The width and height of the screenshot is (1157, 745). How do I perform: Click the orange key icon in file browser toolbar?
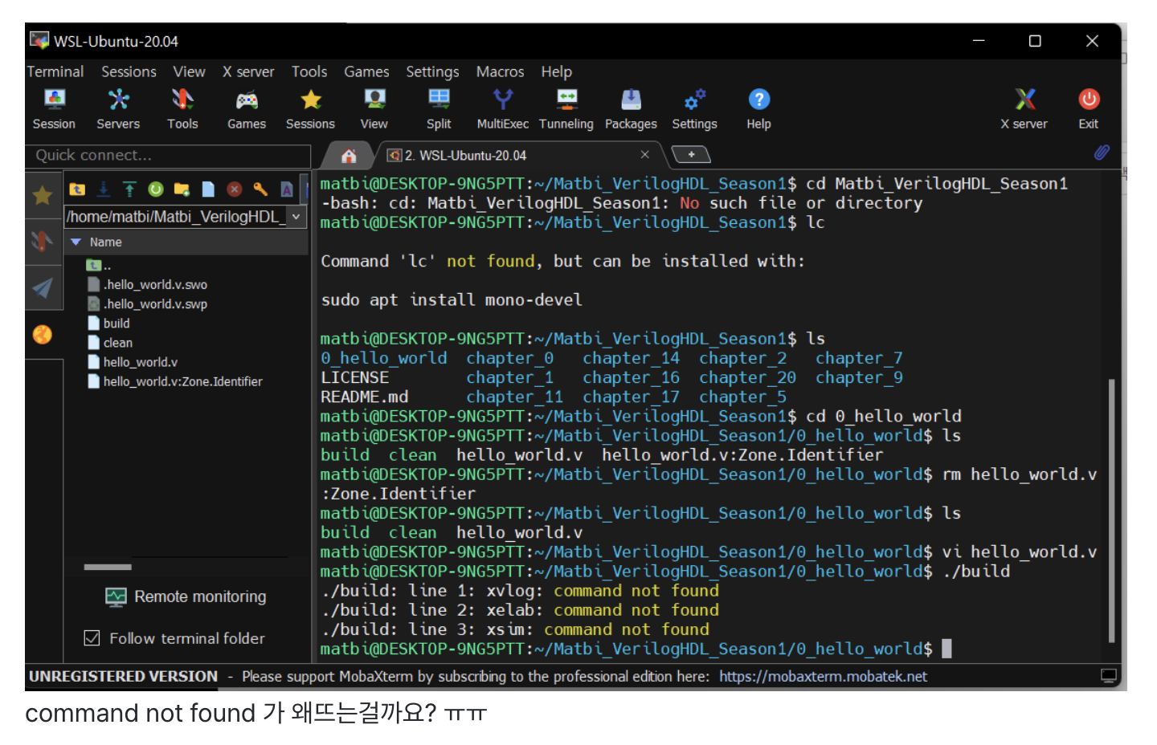click(x=260, y=189)
